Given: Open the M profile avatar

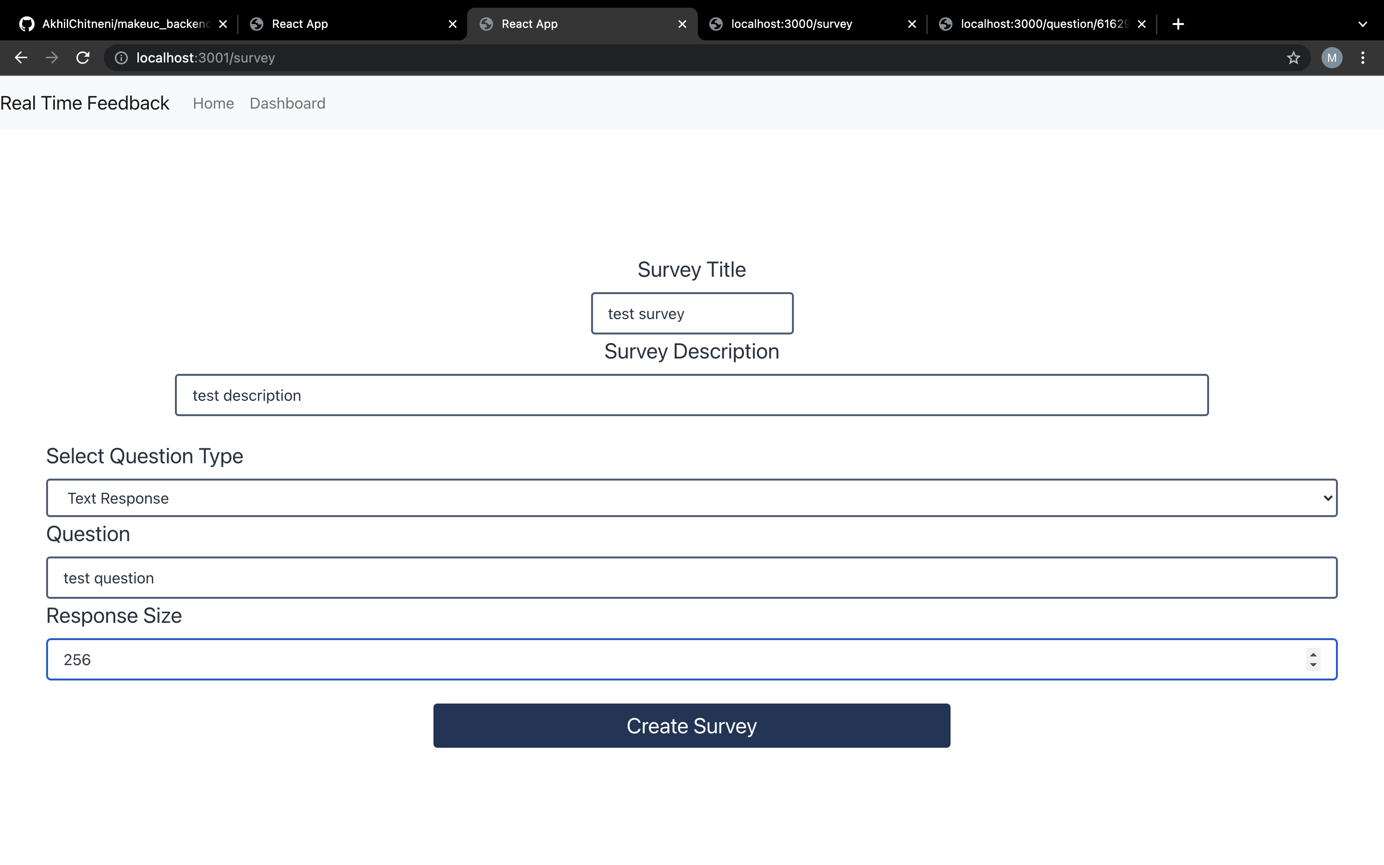Looking at the screenshot, I should [1332, 58].
